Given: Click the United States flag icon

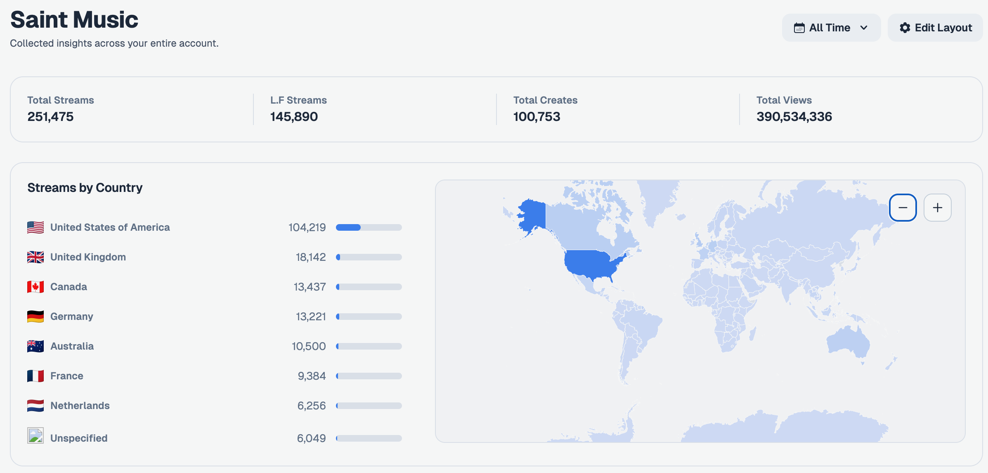Looking at the screenshot, I should pos(35,227).
